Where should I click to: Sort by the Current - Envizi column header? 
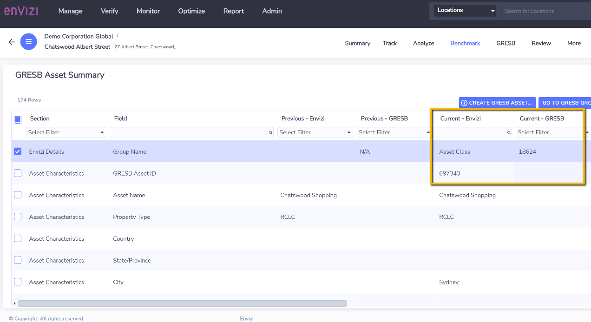[460, 118]
